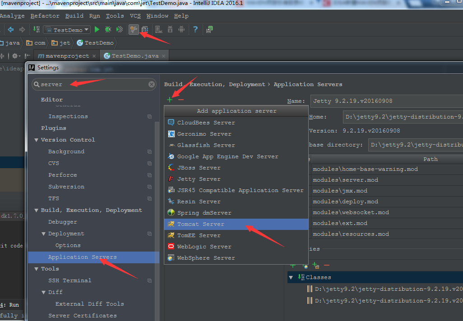Open the Build menu
This screenshot has width=463, height=321.
pyautogui.click(x=74, y=16)
